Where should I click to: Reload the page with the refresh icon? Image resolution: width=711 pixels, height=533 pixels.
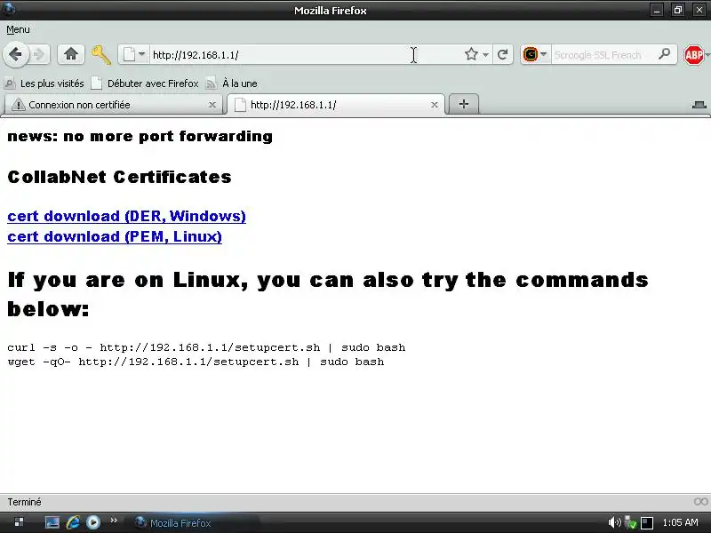click(502, 55)
